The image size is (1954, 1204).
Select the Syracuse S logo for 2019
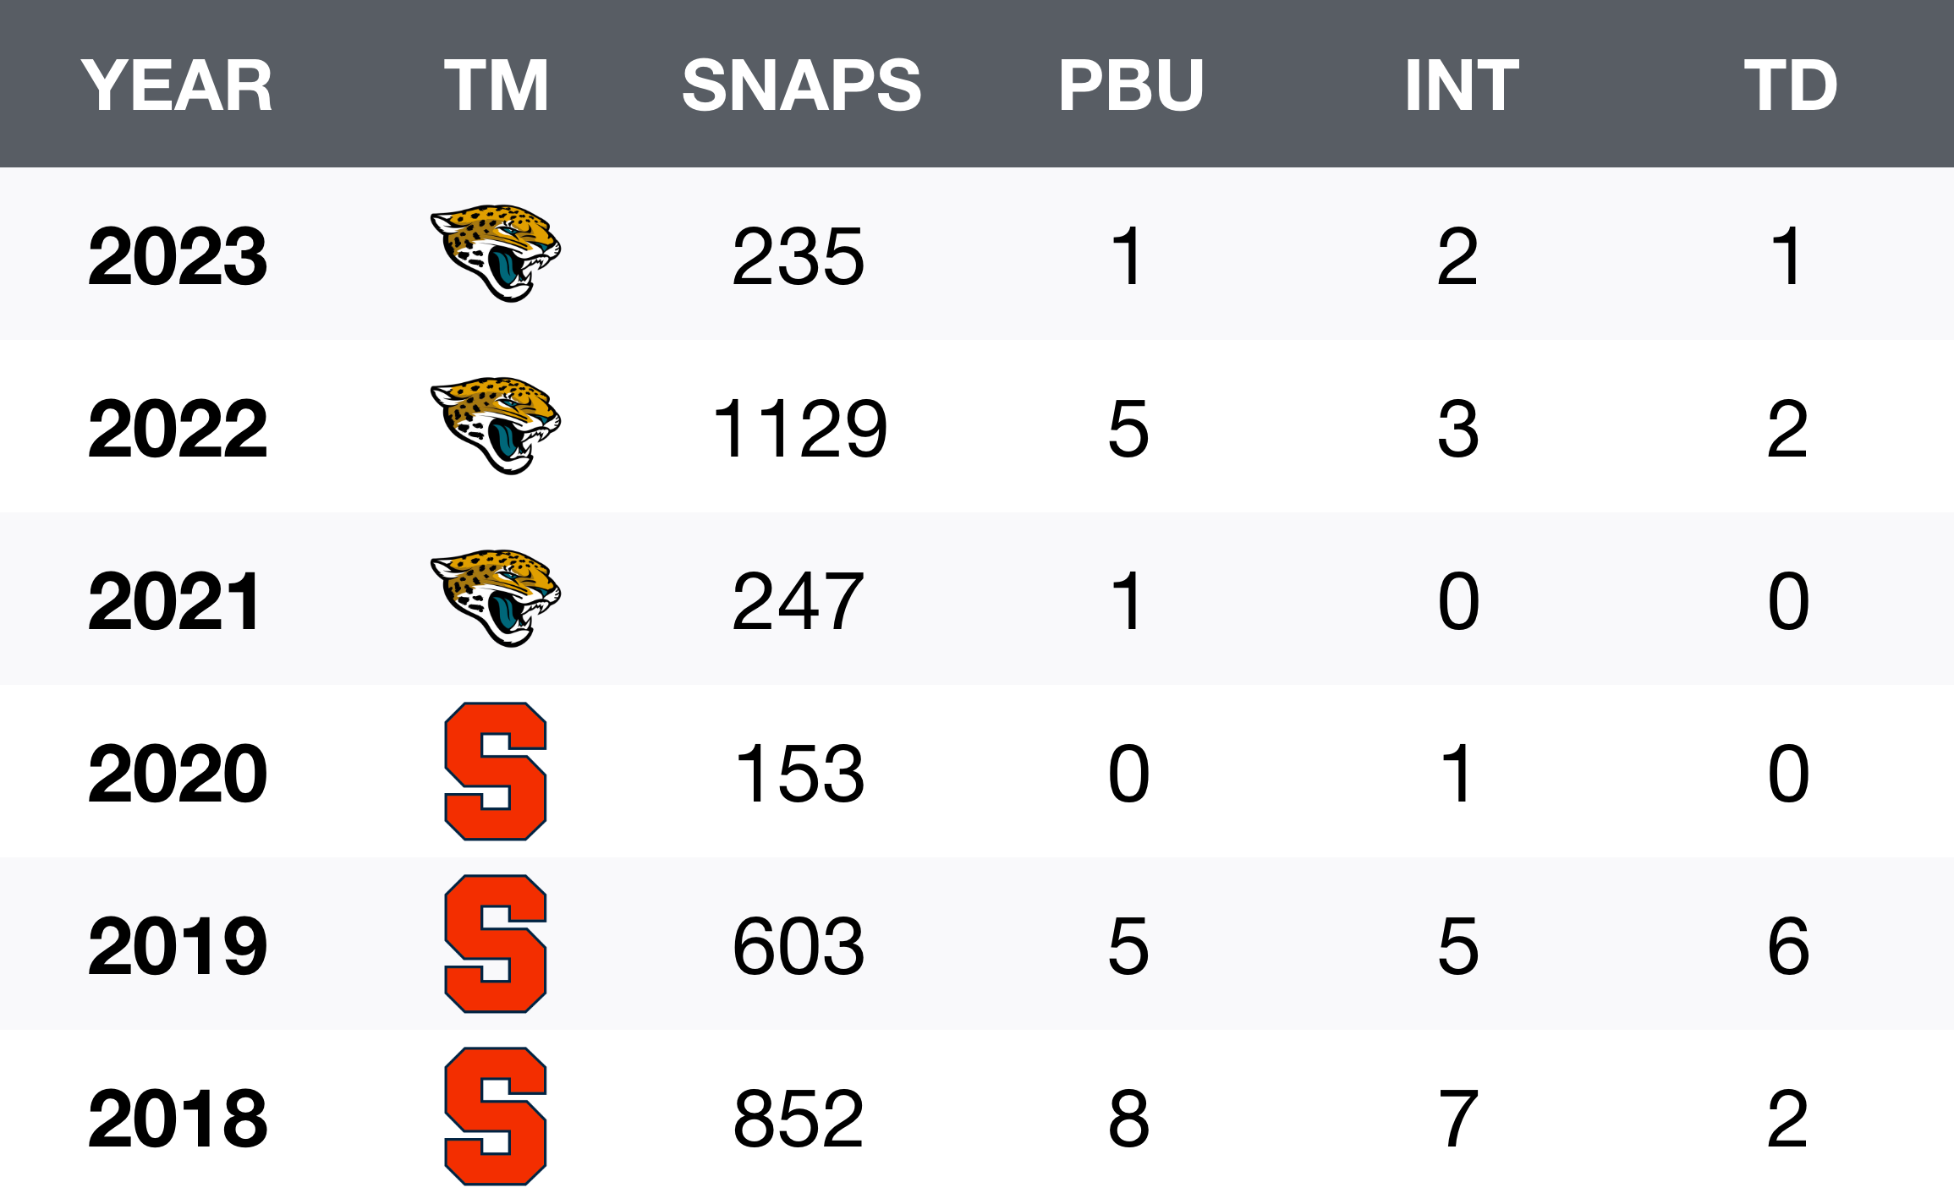[496, 944]
